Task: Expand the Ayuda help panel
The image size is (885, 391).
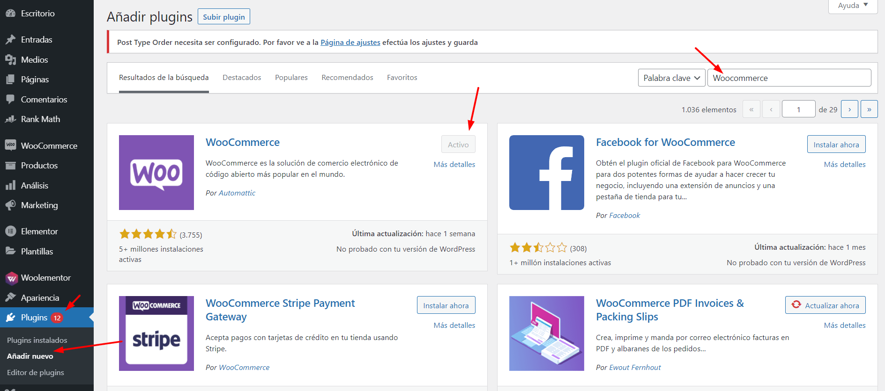Action: point(853,6)
